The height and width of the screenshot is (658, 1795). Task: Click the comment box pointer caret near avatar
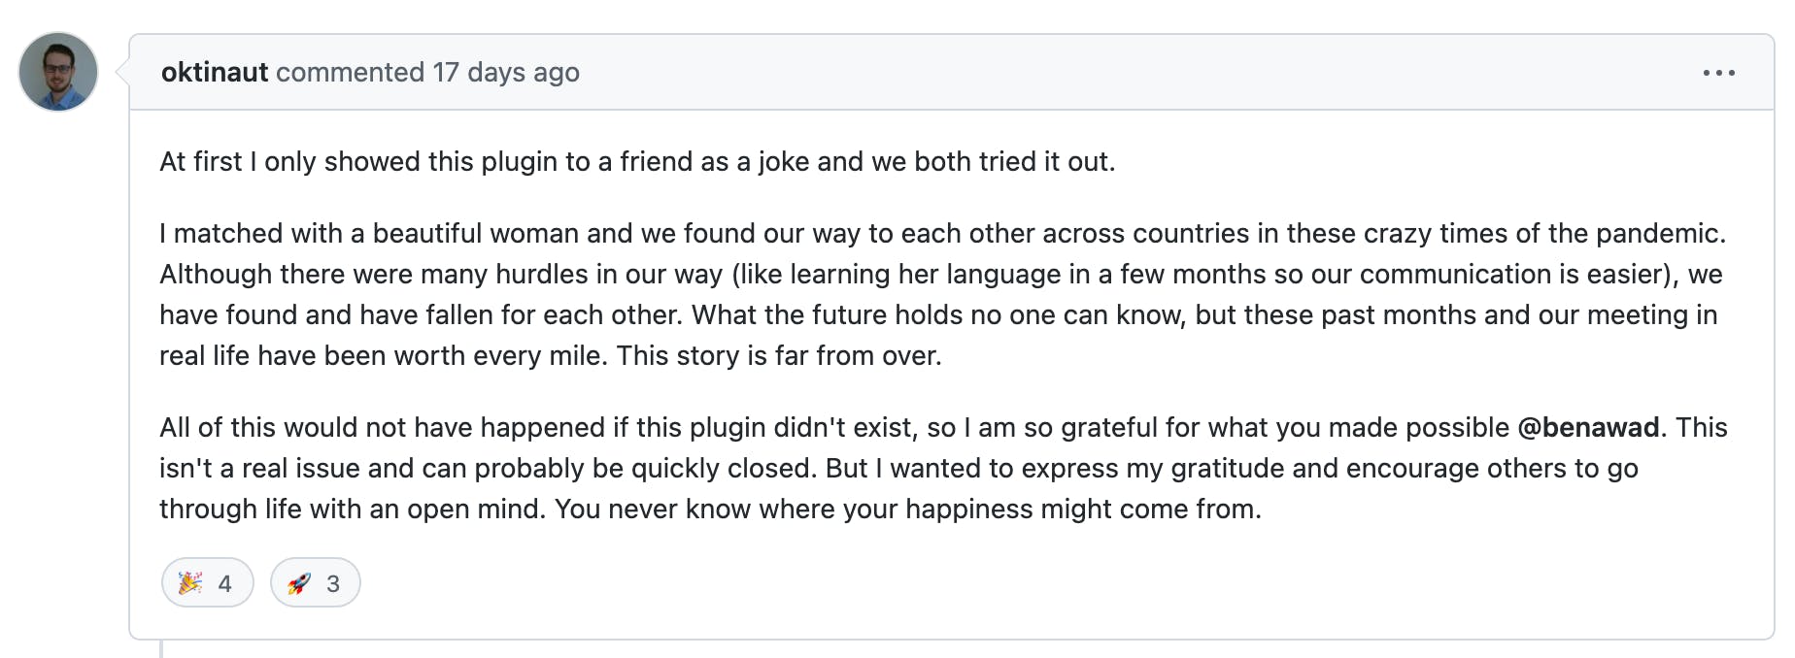tap(122, 72)
